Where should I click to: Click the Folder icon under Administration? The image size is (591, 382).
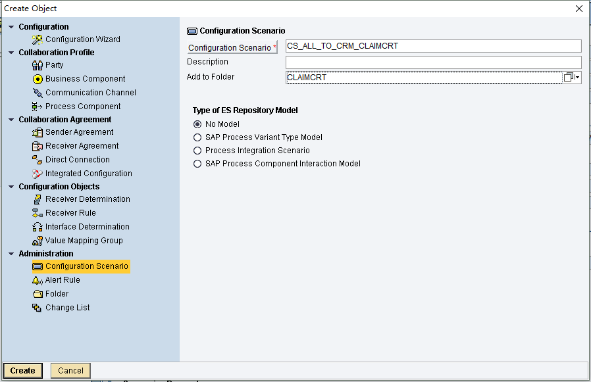38,294
